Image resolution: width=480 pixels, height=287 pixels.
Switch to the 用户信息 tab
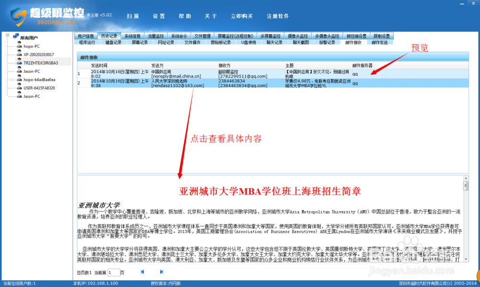tap(86, 36)
